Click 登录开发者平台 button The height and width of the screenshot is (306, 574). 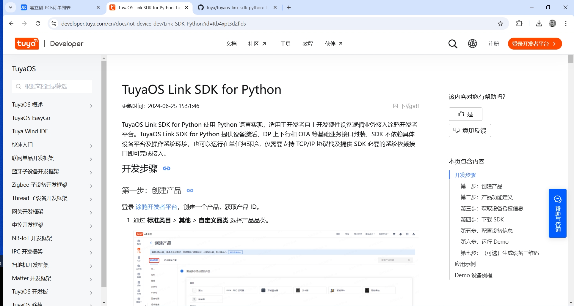(x=535, y=44)
